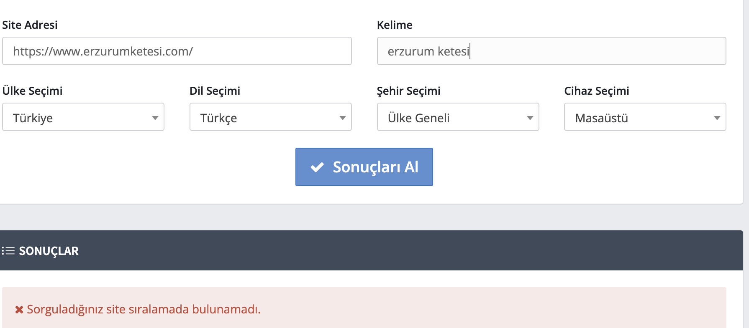Screen dimensions: 749x328
Task: Click the list icon beside SONUÇLAR
Action: tap(8, 251)
